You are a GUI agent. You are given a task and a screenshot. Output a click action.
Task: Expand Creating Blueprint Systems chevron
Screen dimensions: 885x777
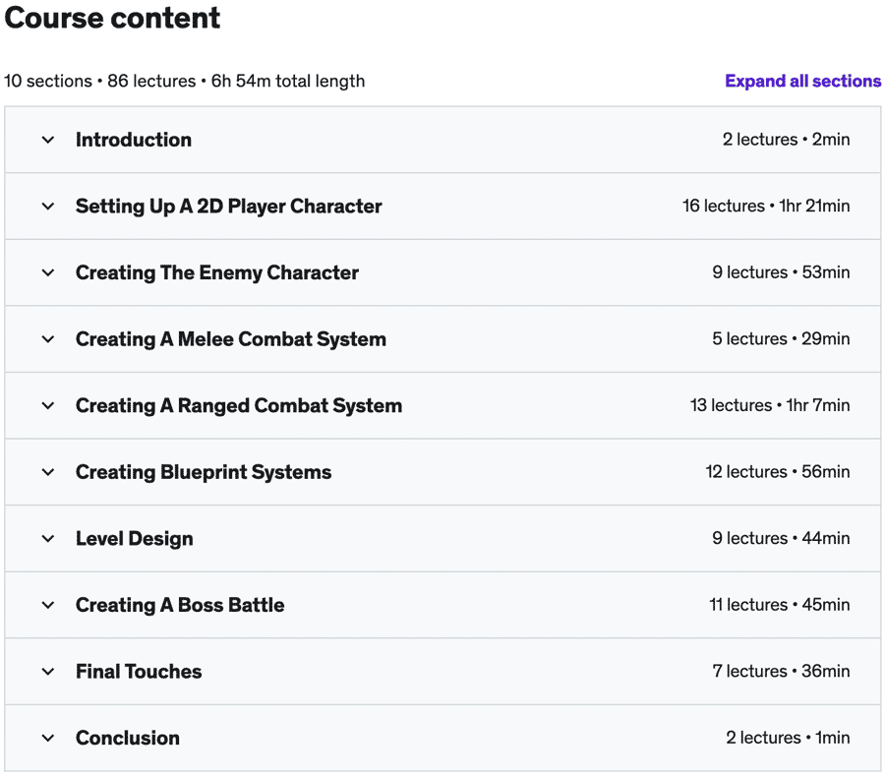pyautogui.click(x=48, y=472)
